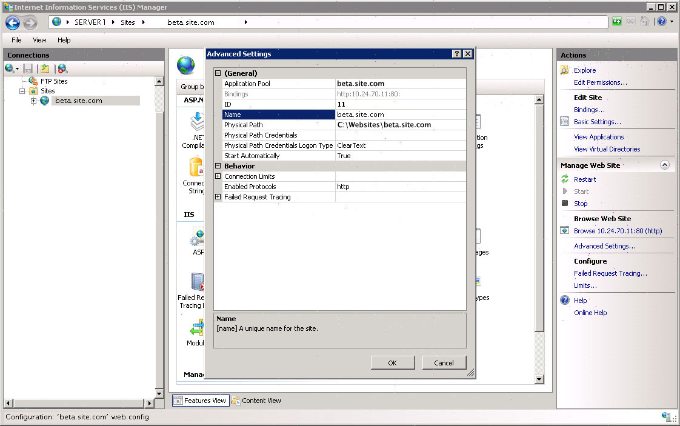Click the features pane scroll-up arrow

click(539, 99)
